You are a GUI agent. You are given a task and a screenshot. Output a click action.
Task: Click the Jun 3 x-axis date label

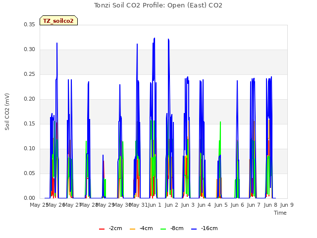[188, 205]
